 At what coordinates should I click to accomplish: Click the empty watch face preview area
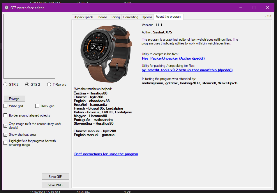29,46
